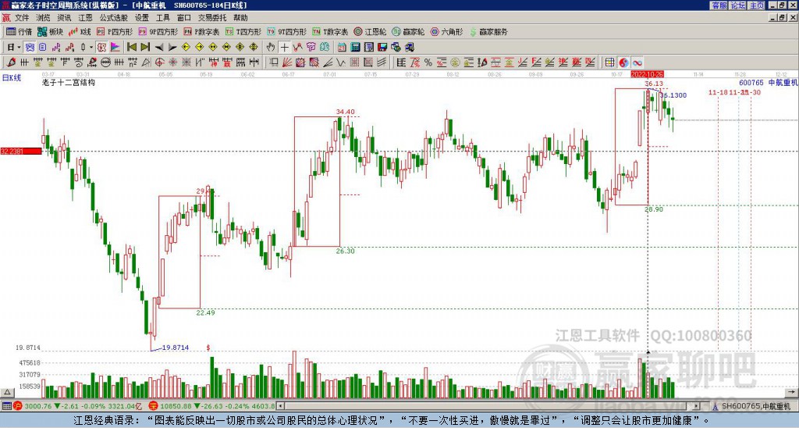Click the 板块 toolbar button

[x=51, y=31]
